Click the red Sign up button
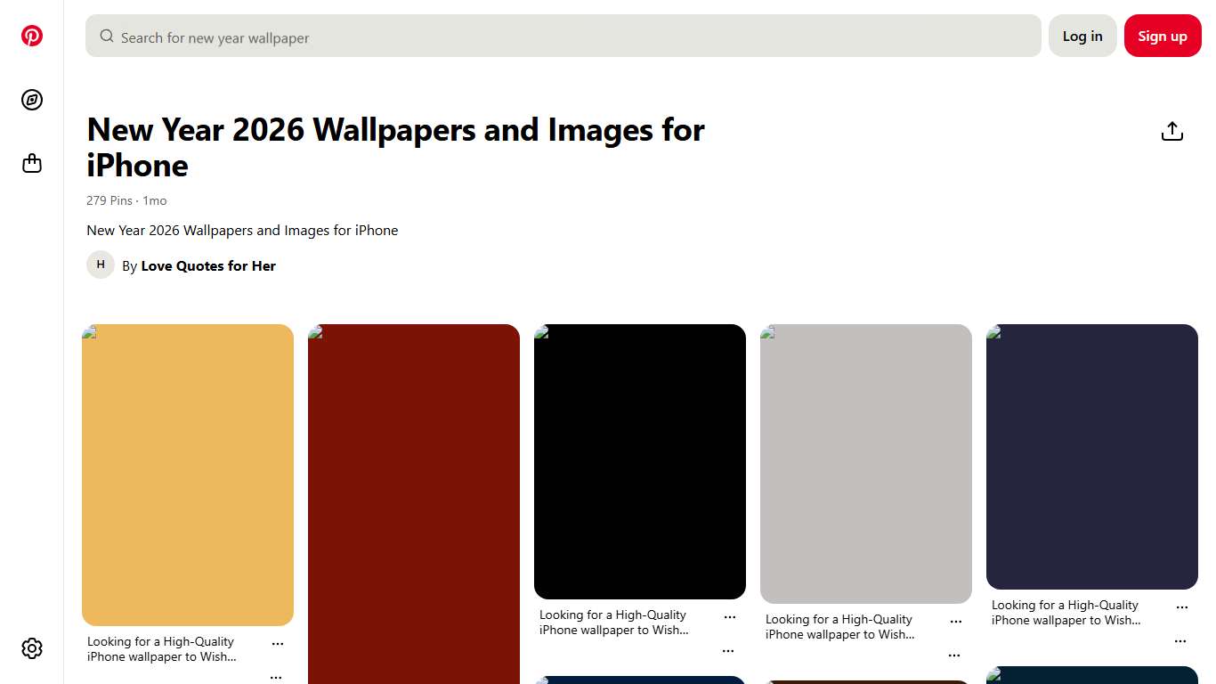 click(1163, 36)
